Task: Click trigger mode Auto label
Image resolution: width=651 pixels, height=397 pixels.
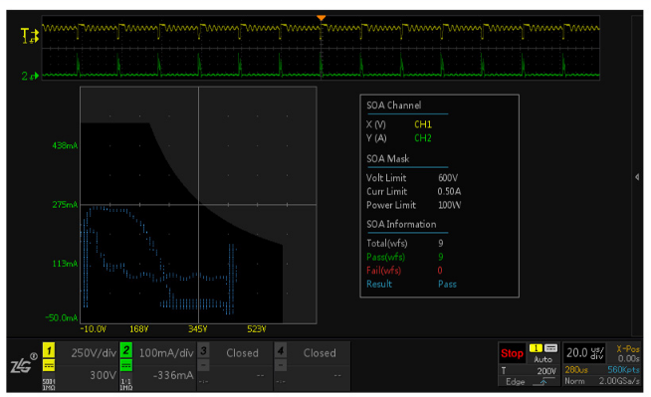Action: pos(543,359)
